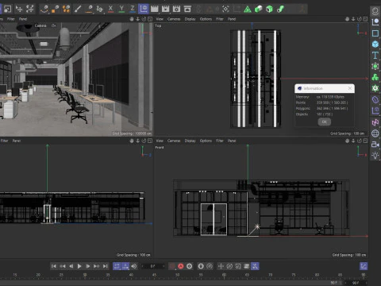Viewport: 381px width, 286px height.
Task: Click the Front viewport rotate-view icon
Action: point(360,141)
